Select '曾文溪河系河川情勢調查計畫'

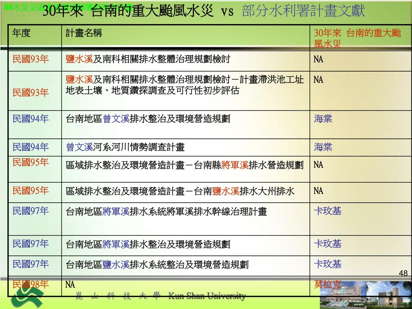125,147
